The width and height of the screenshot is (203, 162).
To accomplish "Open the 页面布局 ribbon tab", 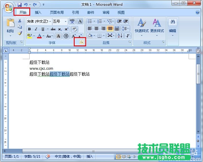I will point(57,13).
